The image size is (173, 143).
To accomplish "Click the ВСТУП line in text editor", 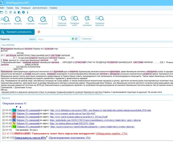I will coord(4,51).
